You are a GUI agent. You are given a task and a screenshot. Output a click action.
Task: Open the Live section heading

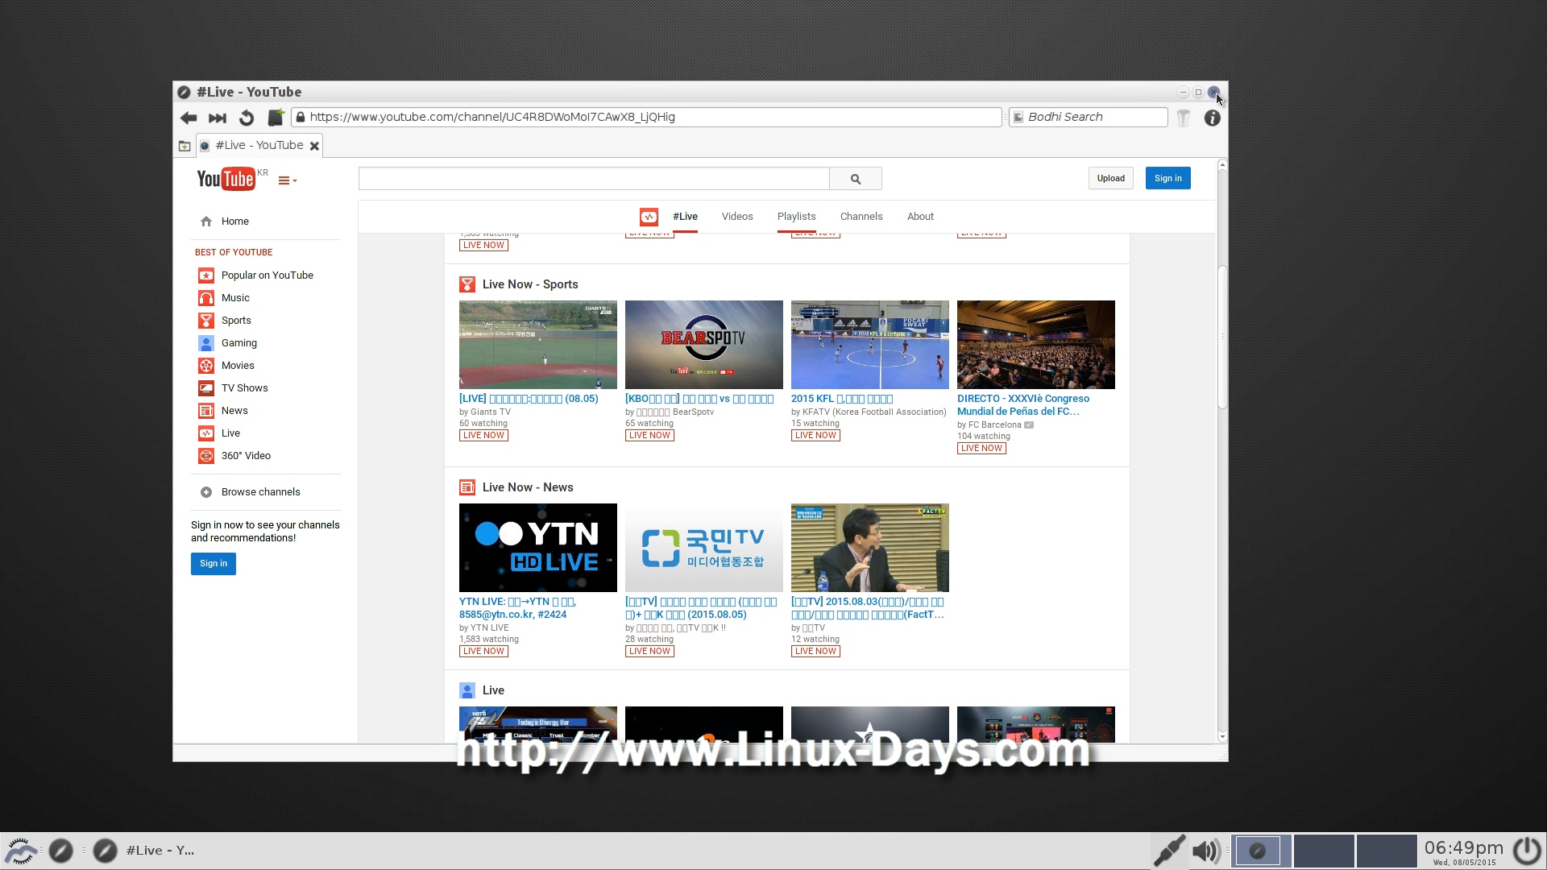pyautogui.click(x=493, y=690)
